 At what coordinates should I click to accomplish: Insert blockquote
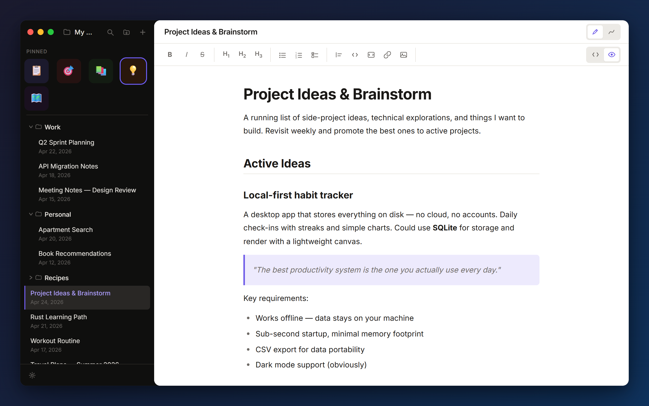pyautogui.click(x=338, y=55)
